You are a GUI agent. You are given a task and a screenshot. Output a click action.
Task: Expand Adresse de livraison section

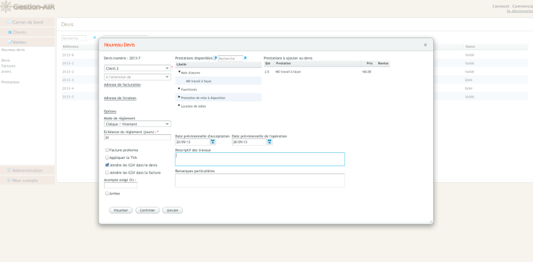tap(120, 98)
